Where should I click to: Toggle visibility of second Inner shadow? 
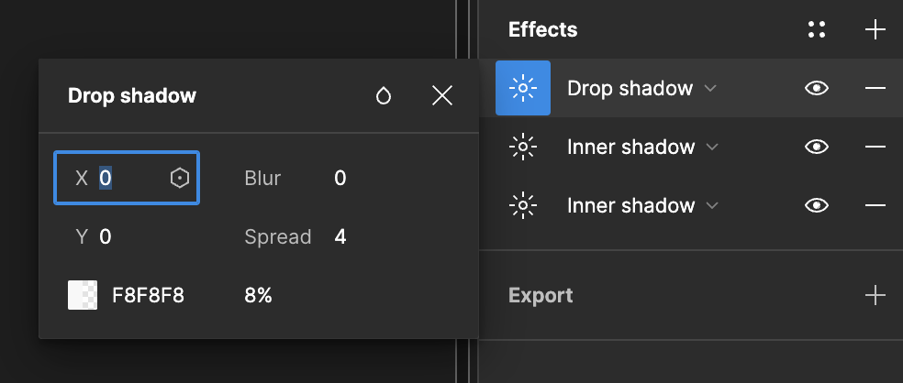(817, 205)
